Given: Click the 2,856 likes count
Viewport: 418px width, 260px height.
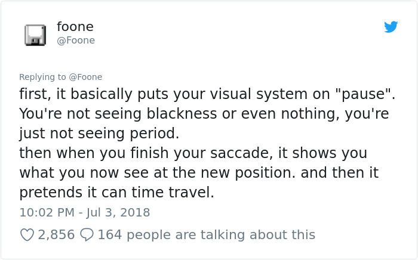Looking at the screenshot, I should pyautogui.click(x=56, y=235).
